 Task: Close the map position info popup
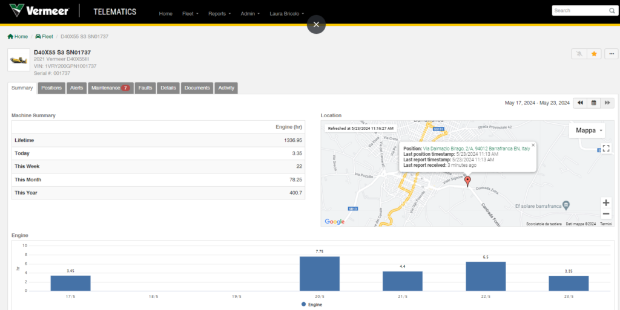[533, 145]
